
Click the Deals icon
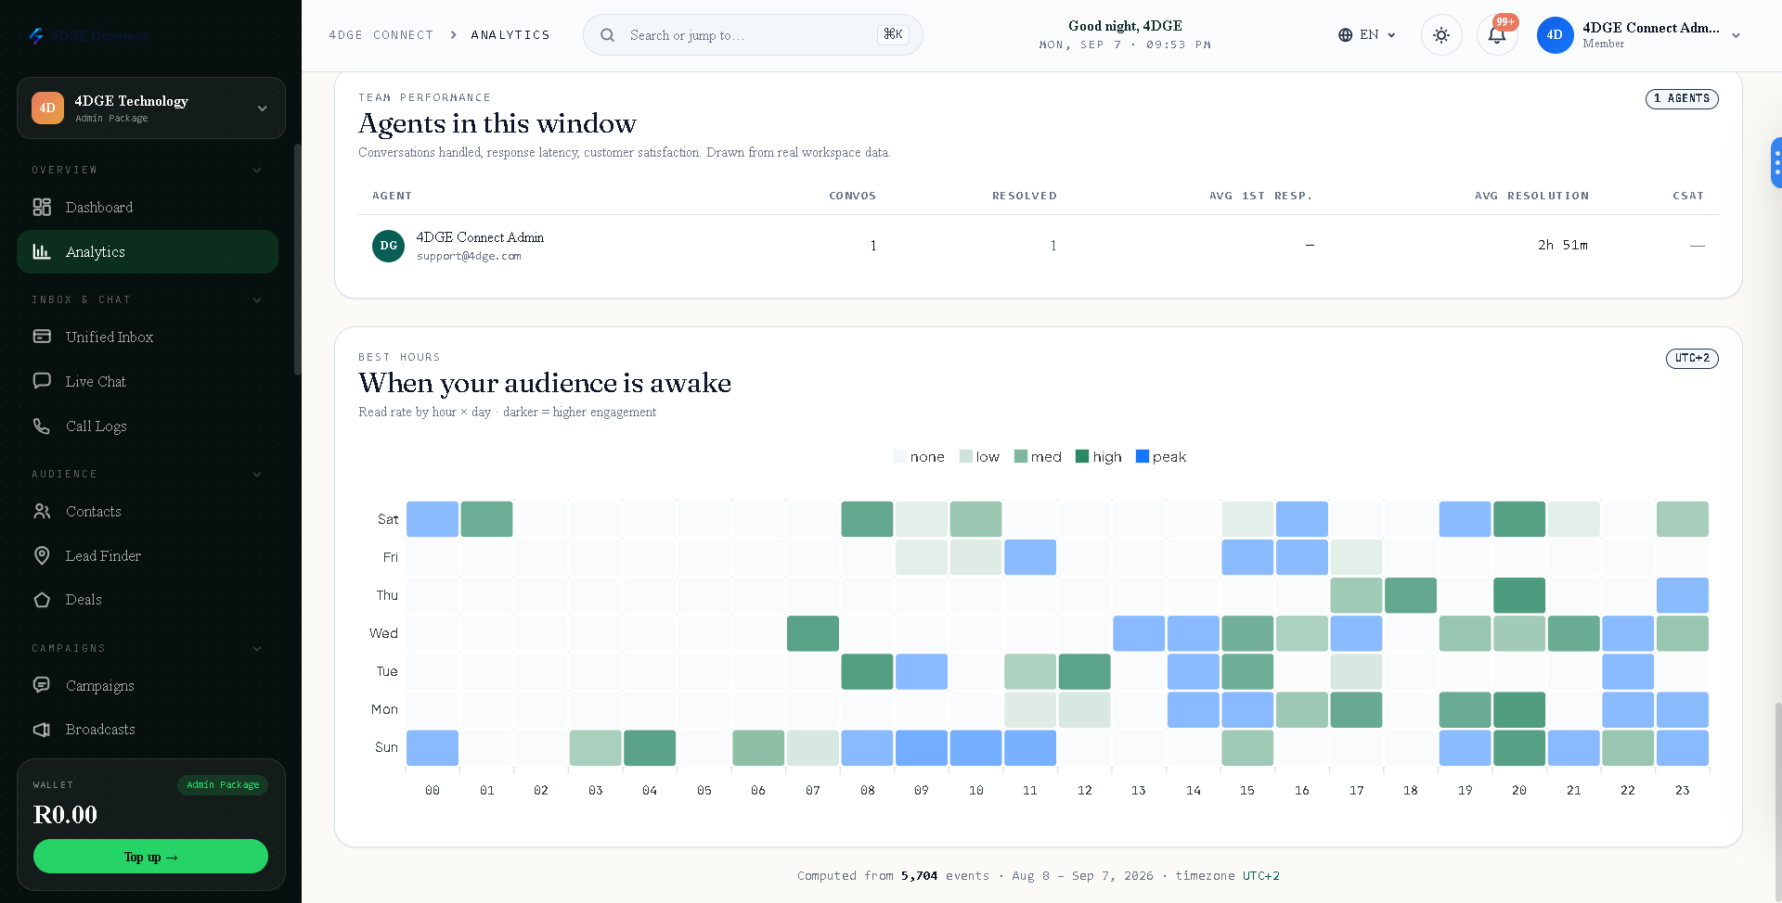[42, 600]
